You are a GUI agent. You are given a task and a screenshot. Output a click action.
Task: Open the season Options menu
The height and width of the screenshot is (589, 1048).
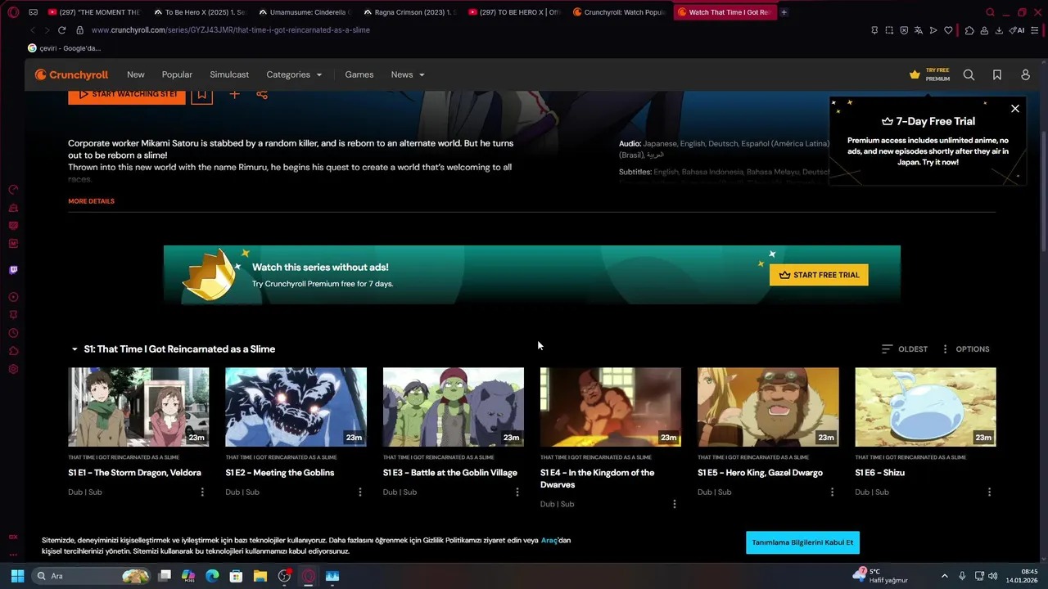pos(964,349)
